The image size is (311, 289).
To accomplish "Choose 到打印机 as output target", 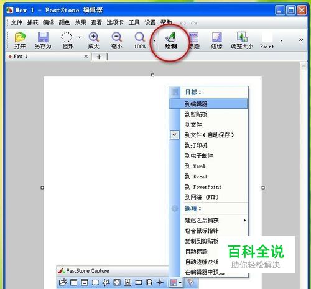I will [208, 145].
